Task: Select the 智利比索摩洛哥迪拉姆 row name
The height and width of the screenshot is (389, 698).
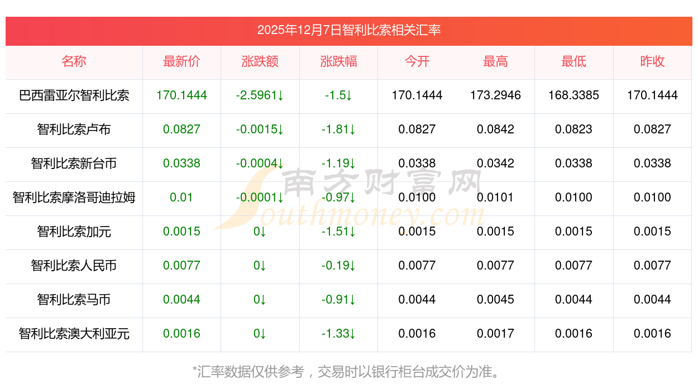Action: [x=74, y=198]
